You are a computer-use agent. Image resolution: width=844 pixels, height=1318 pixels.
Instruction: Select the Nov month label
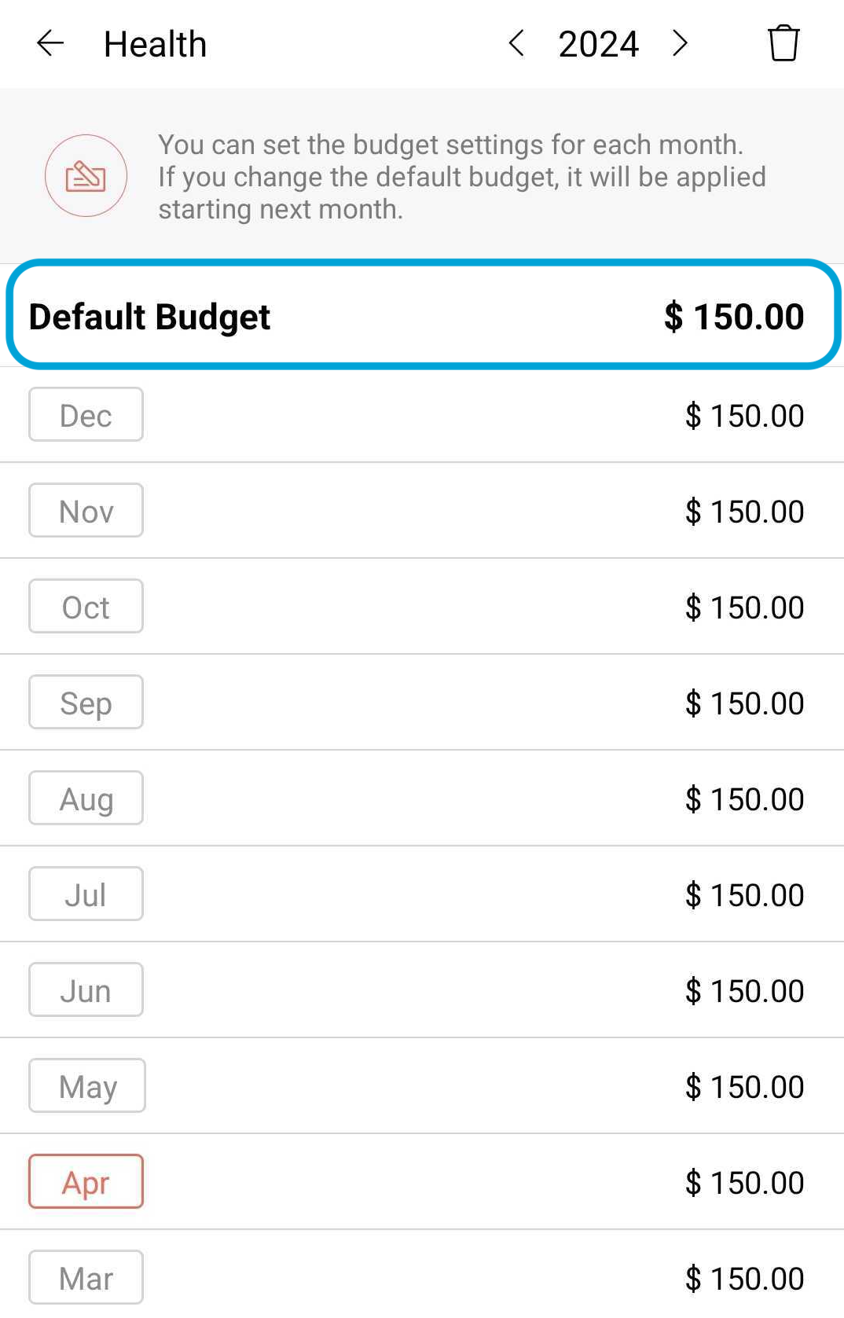tap(86, 511)
